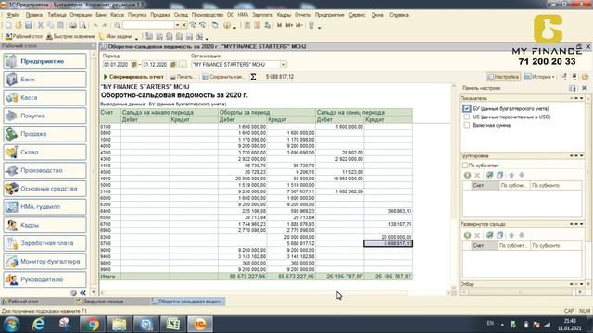Click the search magnifier icon in toolbar
This screenshot has height=333, width=593.
point(118,25)
